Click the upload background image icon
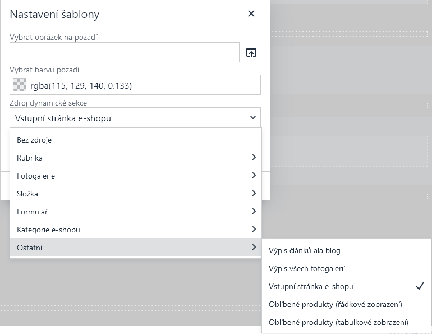Image resolution: width=432 pixels, height=334 pixels. point(251,53)
